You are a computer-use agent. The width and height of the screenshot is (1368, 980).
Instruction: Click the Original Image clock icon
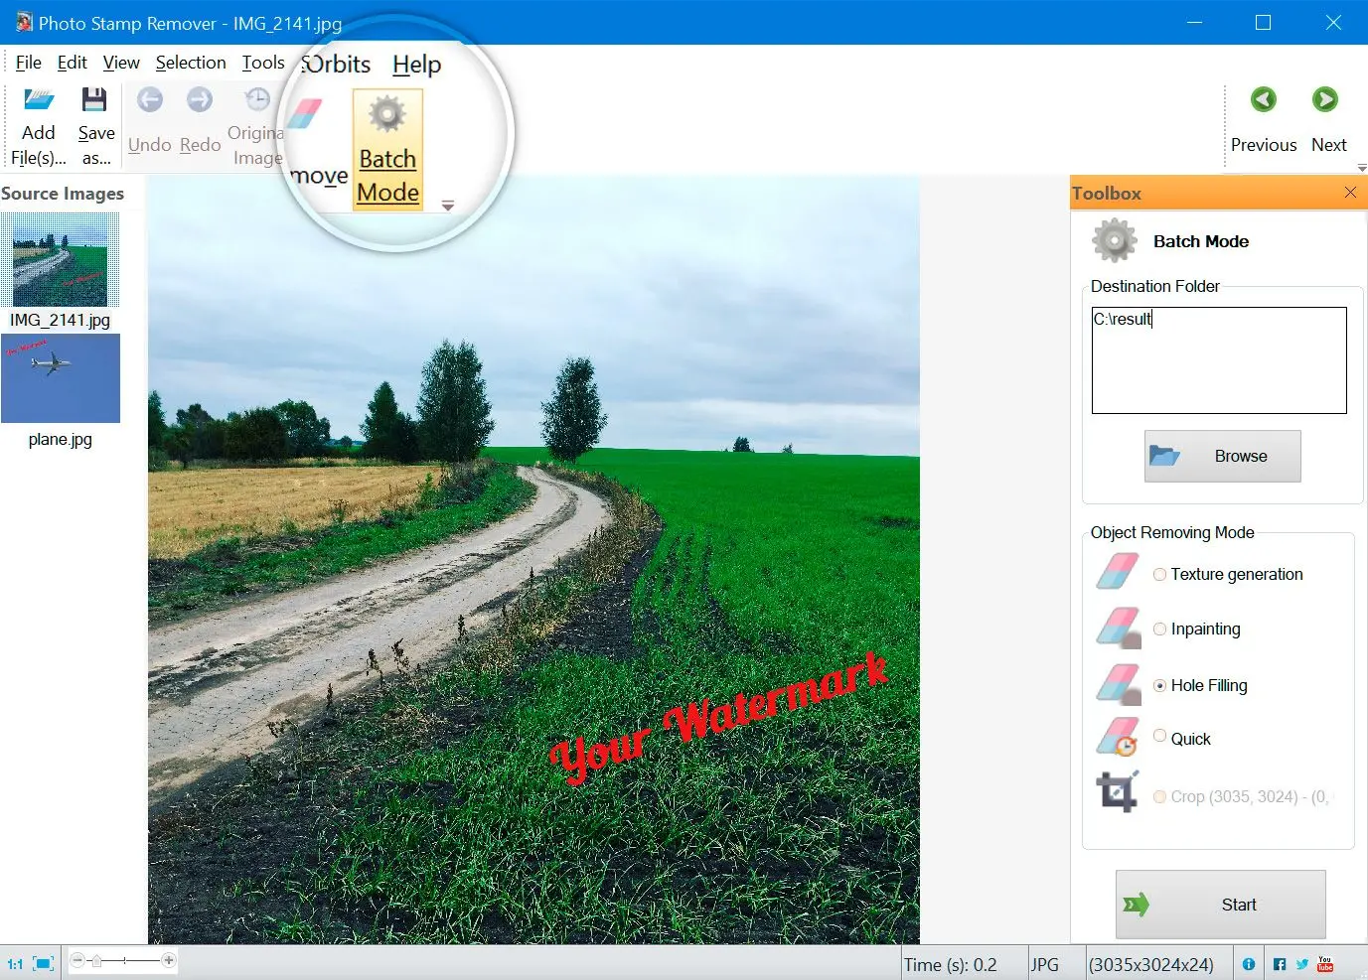click(x=257, y=99)
